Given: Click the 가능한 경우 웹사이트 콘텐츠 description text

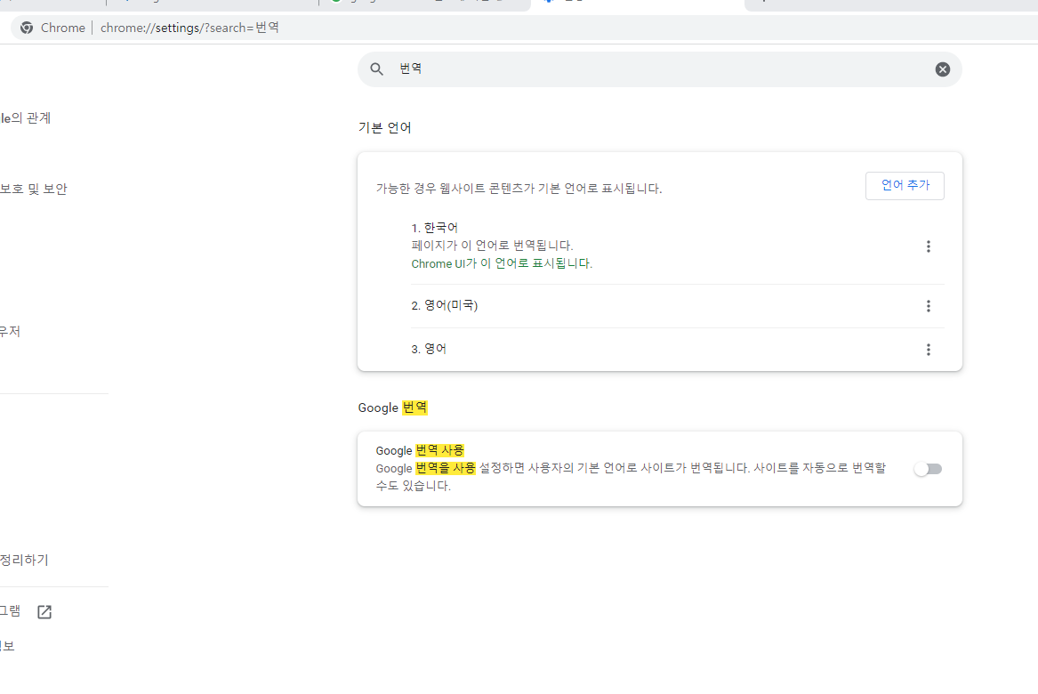Looking at the screenshot, I should pos(519,189).
